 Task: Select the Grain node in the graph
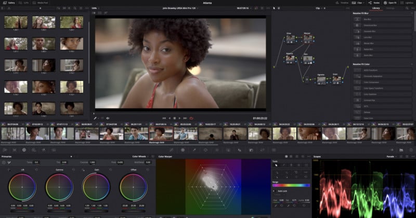(336, 78)
